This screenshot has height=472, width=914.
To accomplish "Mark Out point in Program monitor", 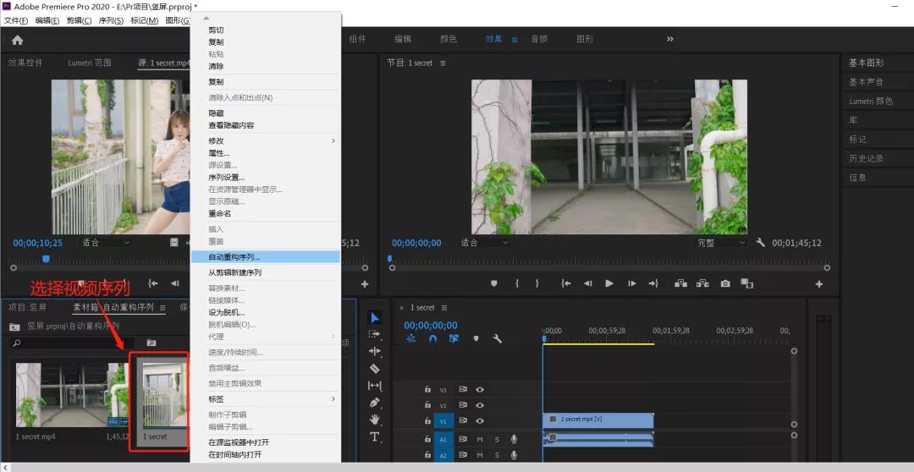I will [537, 283].
